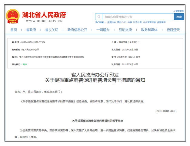
Task: Click WWW.HUBEI.GOV.CN address text
Action: pos(44,21)
